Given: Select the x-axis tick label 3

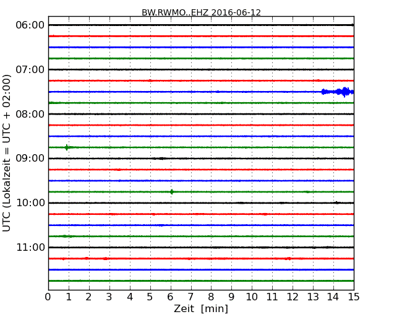Looking at the screenshot, I should pyautogui.click(x=109, y=297).
